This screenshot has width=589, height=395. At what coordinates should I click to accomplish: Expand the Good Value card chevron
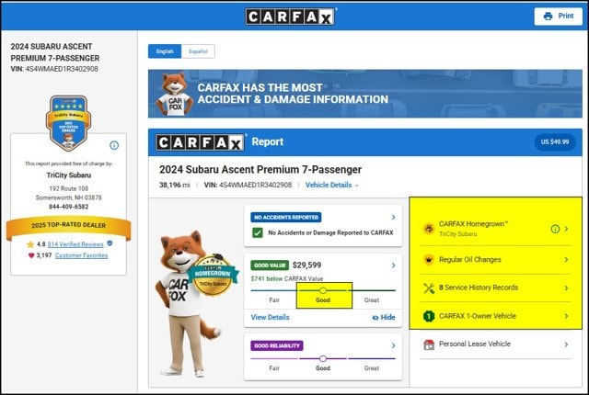[393, 265]
